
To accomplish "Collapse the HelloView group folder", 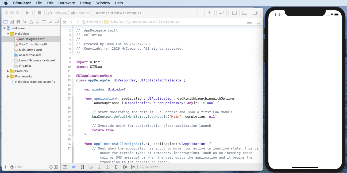I will (x=8, y=34).
